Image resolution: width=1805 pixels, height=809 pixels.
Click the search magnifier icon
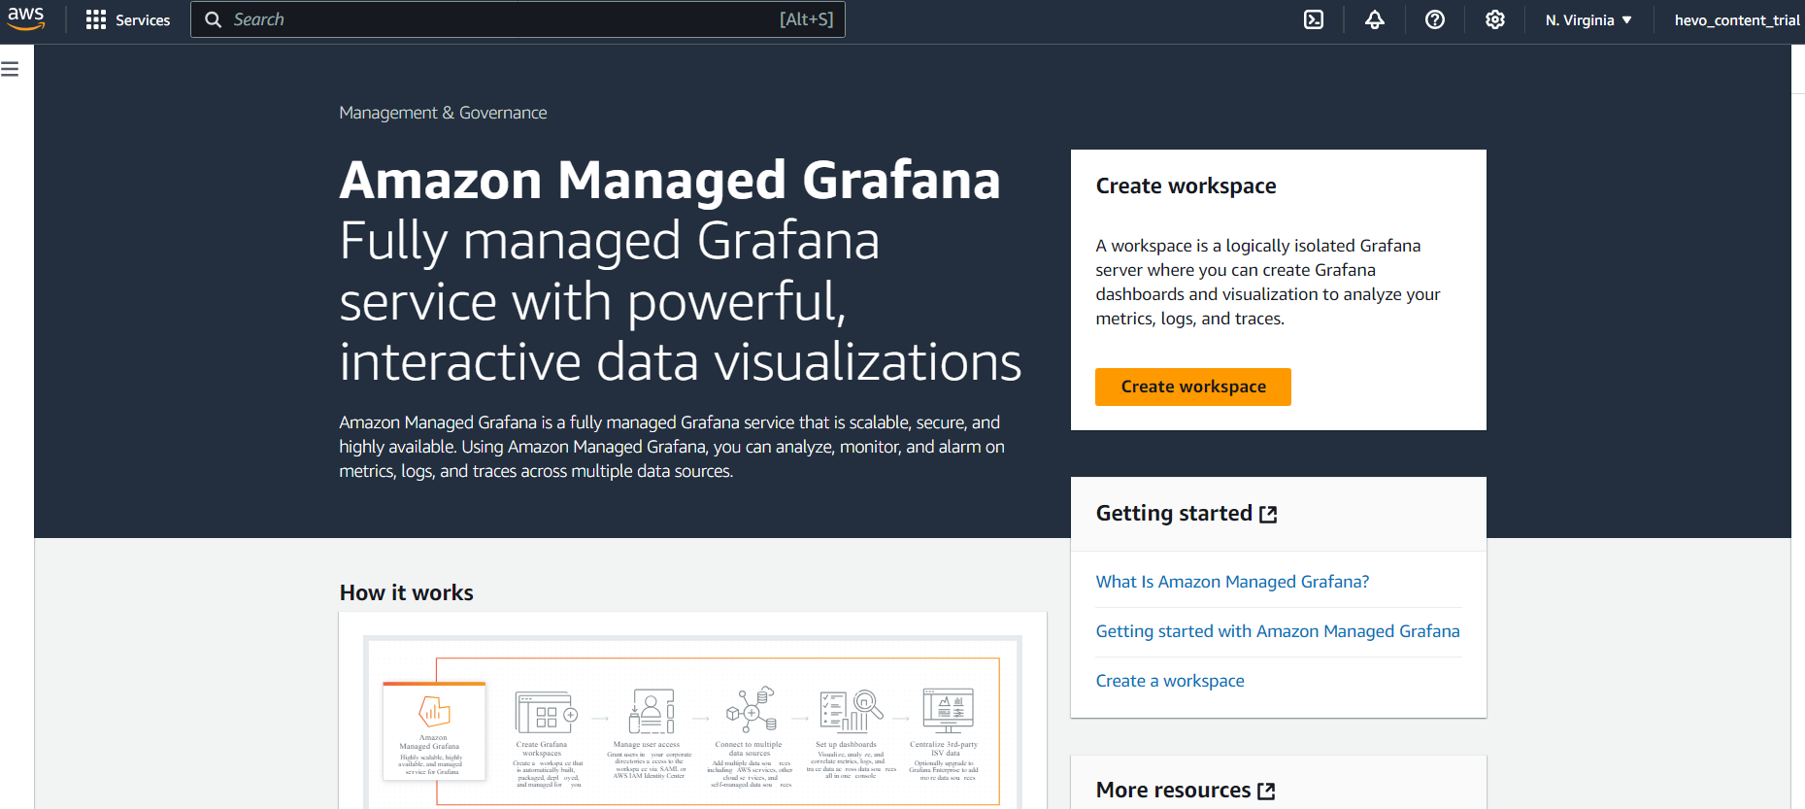click(214, 19)
